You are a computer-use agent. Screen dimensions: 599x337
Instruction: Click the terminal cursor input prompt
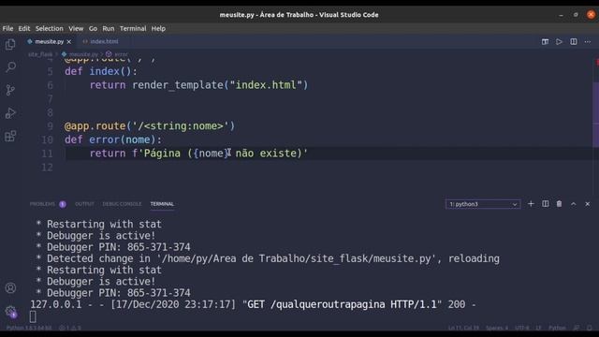tap(33, 316)
